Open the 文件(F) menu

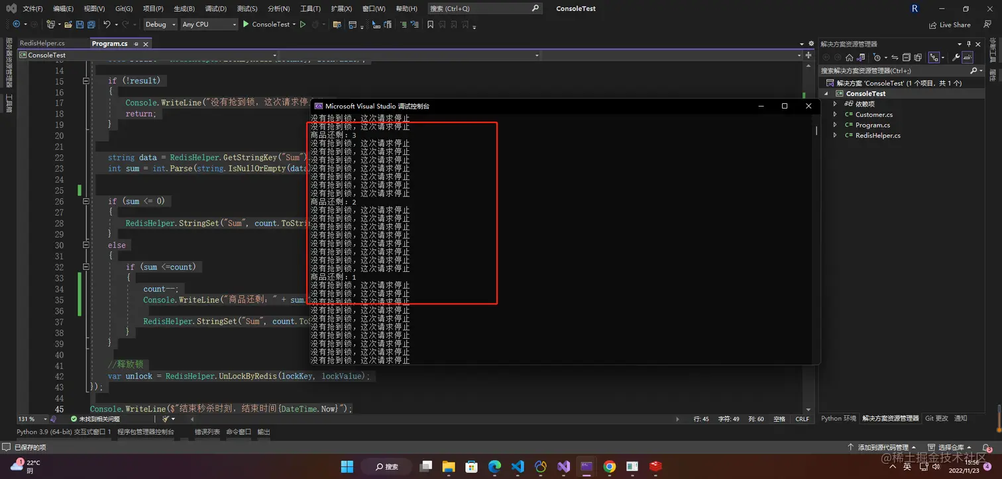pyautogui.click(x=32, y=9)
